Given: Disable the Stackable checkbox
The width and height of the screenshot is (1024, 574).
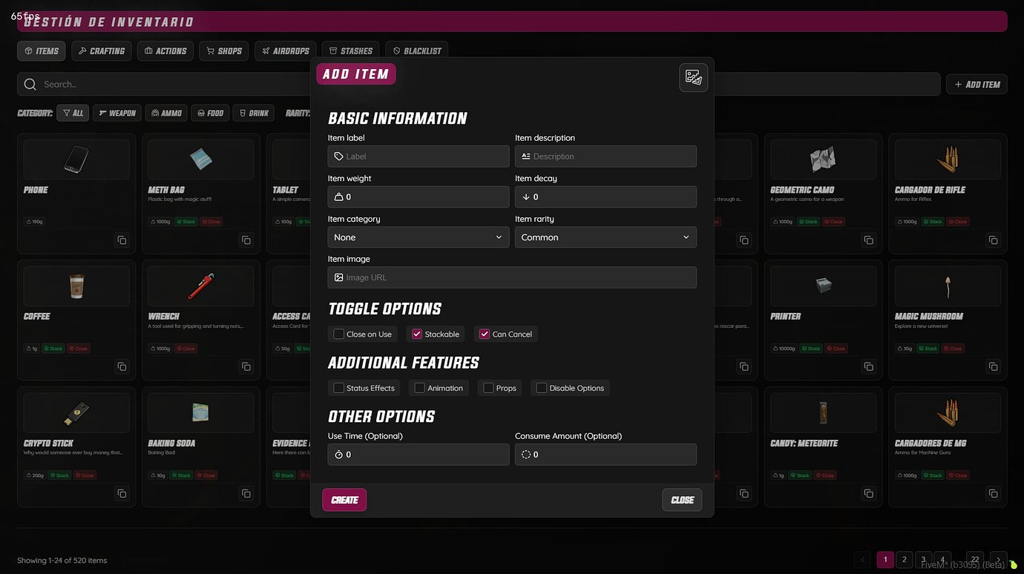Looking at the screenshot, I should point(417,334).
